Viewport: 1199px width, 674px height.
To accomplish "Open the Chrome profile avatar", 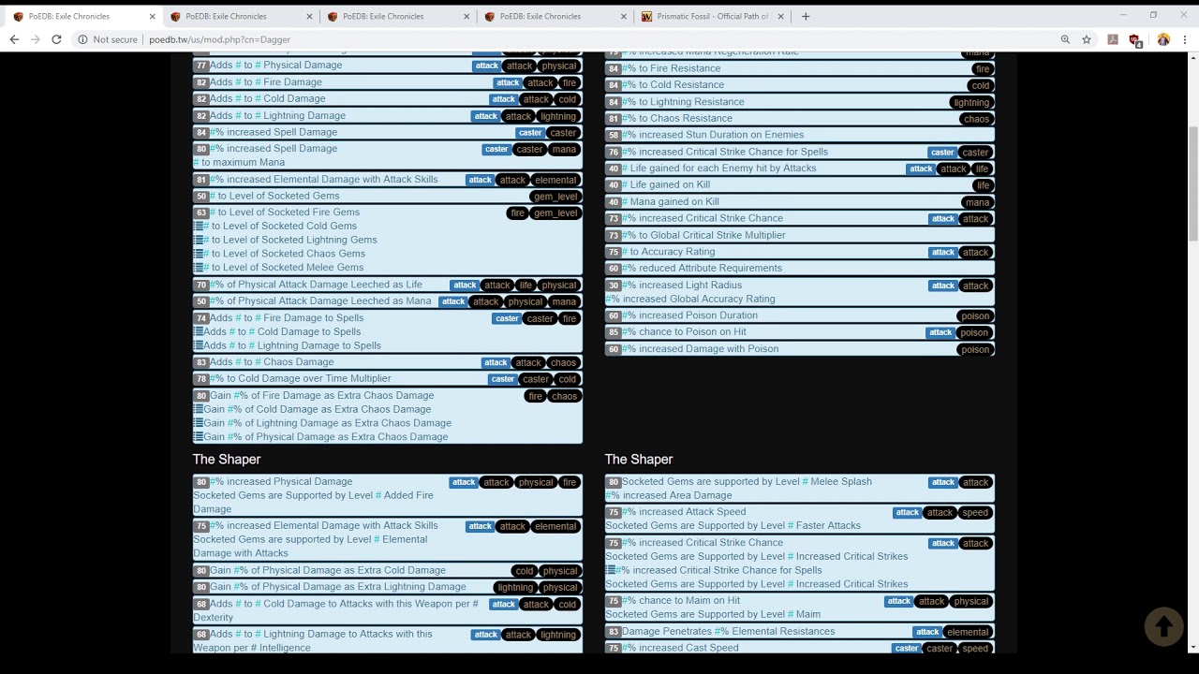I will tap(1163, 39).
